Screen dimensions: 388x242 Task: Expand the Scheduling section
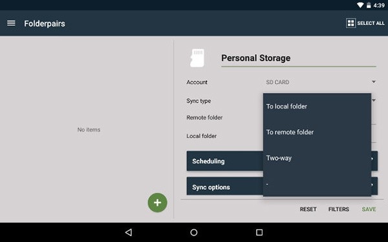(224, 161)
